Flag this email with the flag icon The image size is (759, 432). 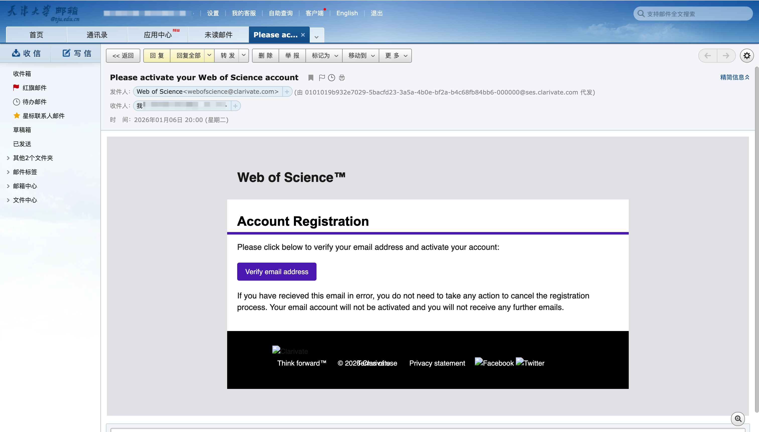pyautogui.click(x=322, y=78)
